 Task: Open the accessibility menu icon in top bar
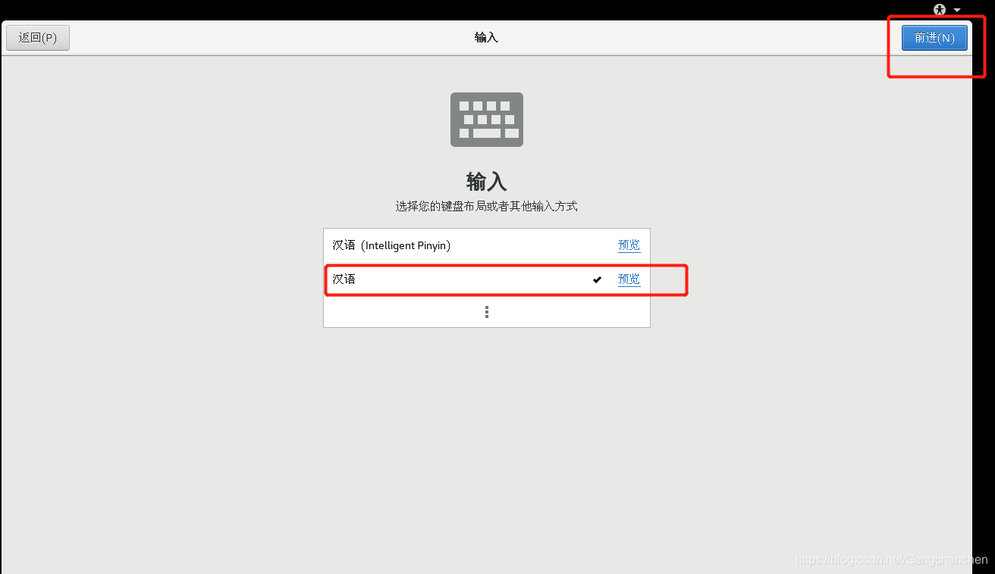[x=940, y=10]
